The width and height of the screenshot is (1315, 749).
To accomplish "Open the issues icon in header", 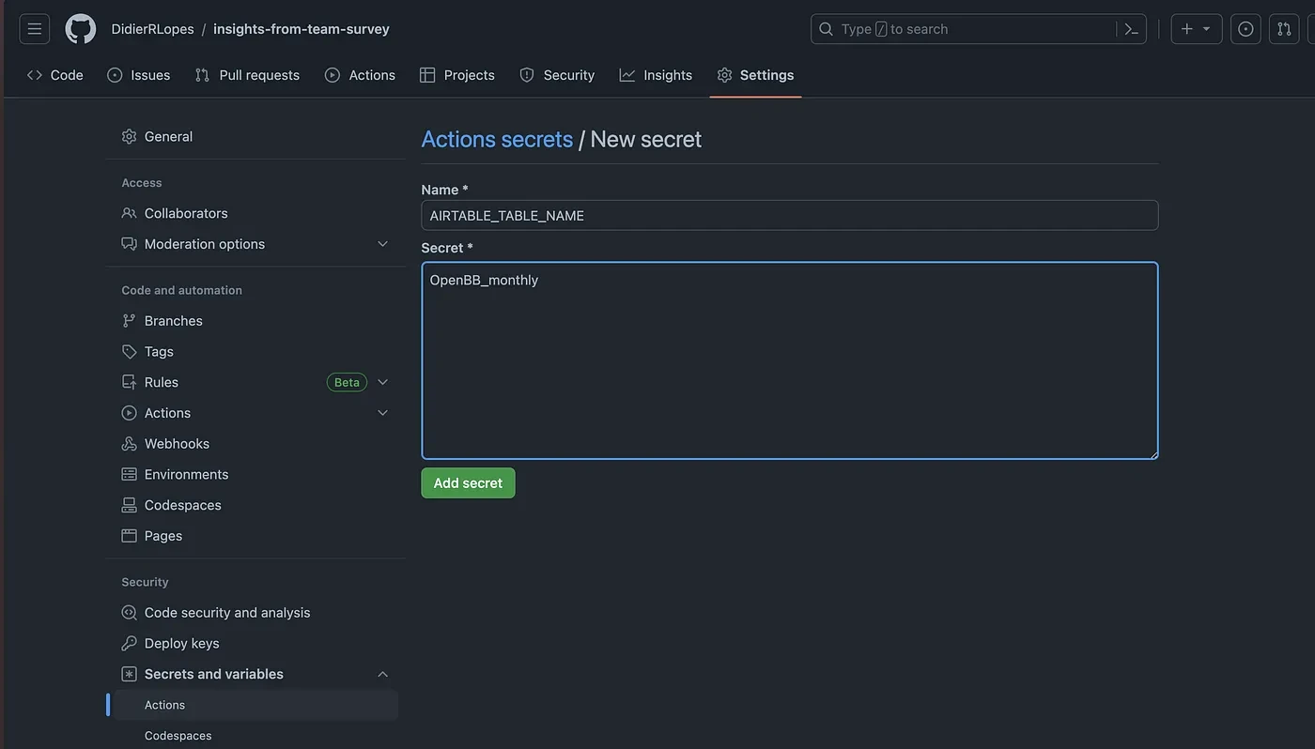I will click(1245, 29).
